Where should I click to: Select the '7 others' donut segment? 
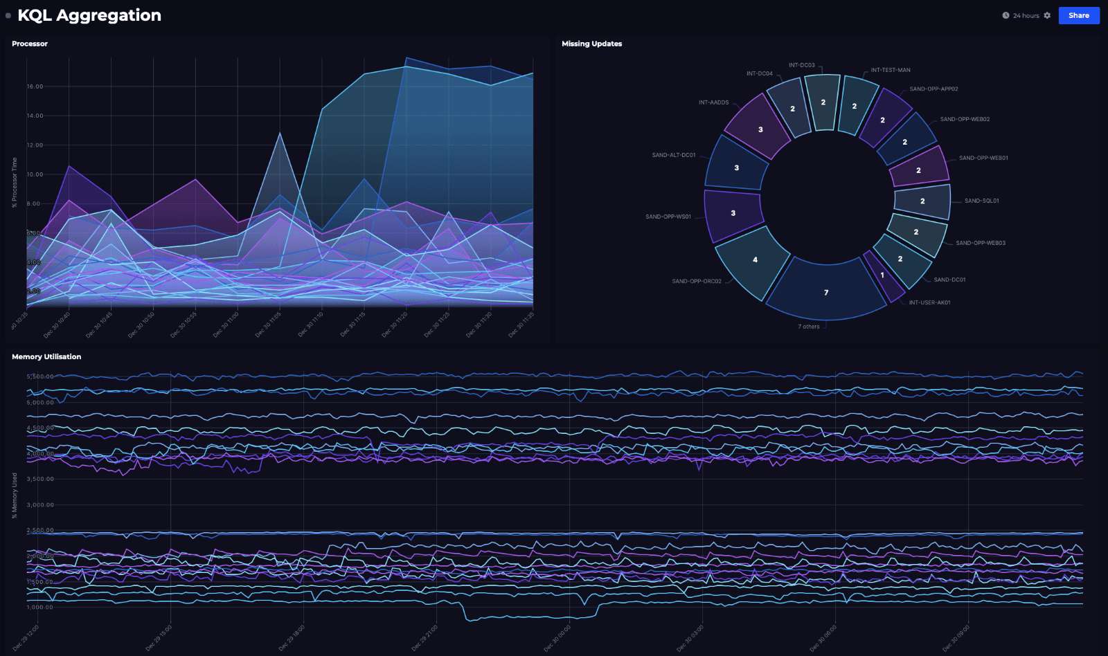pyautogui.click(x=826, y=291)
